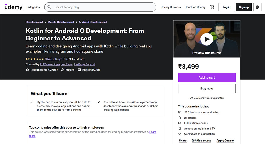Open Joe Parys Support profile
Screen dimensions: 265x144
(x=85, y=64)
